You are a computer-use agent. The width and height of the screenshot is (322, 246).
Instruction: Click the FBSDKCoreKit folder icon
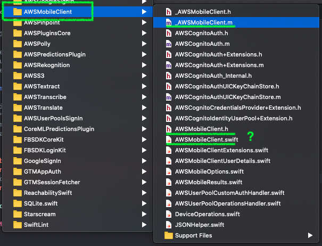coord(18,140)
